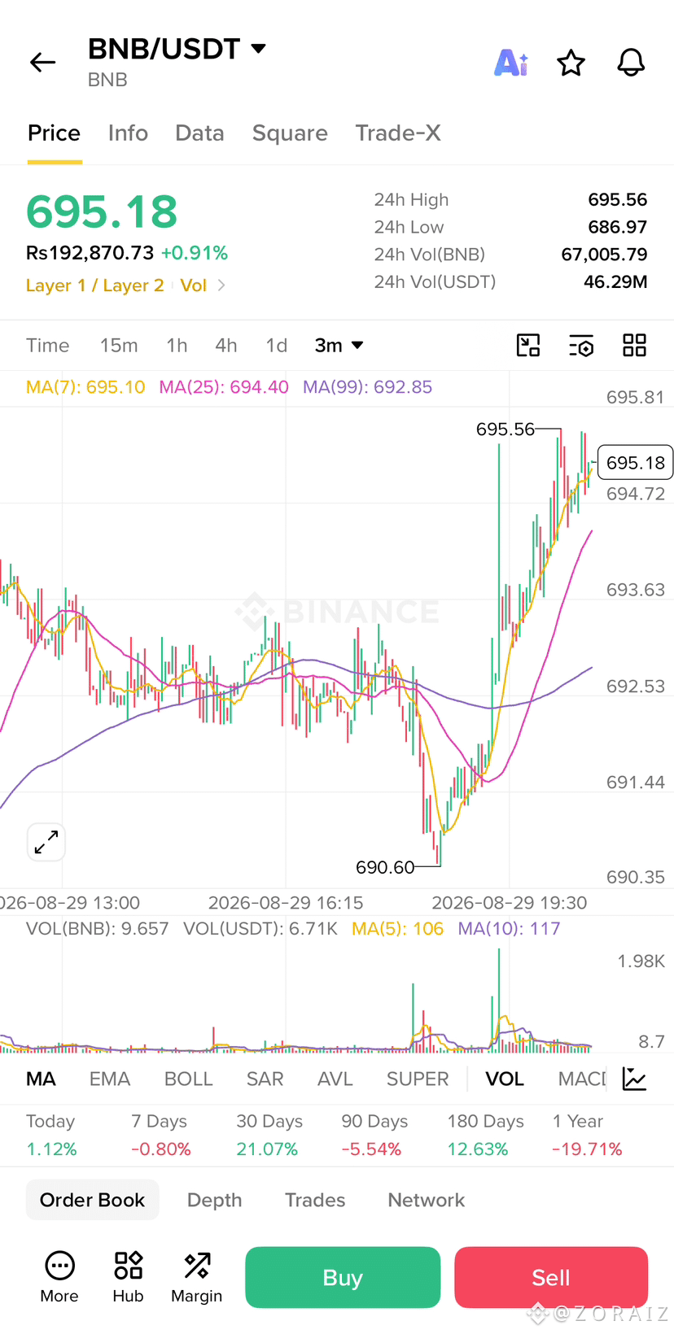Viewport: 674px width, 1334px height.
Task: Tap the 24h Vol(USDT) 46.29M value
Action: pos(615,281)
